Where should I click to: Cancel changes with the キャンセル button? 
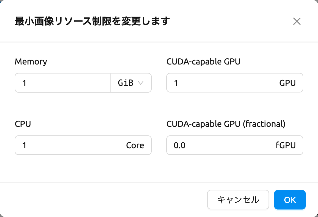coord(238,200)
